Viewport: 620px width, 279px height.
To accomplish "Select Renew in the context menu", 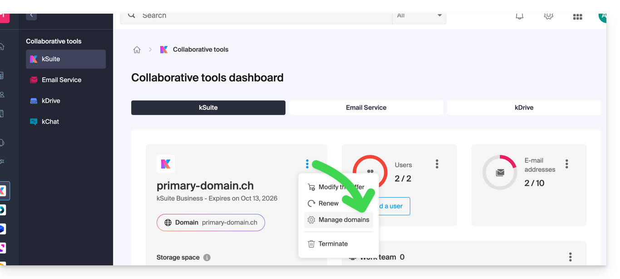I will pos(328,204).
